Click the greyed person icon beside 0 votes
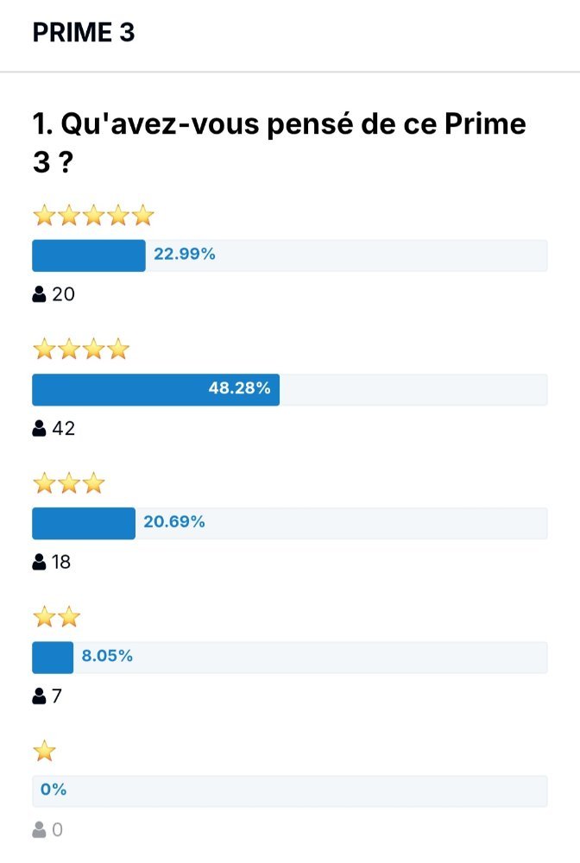The image size is (580, 863). tap(39, 830)
